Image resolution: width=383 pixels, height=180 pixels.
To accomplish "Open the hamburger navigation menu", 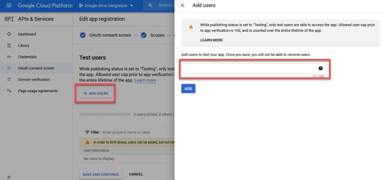I will [x=9, y=6].
